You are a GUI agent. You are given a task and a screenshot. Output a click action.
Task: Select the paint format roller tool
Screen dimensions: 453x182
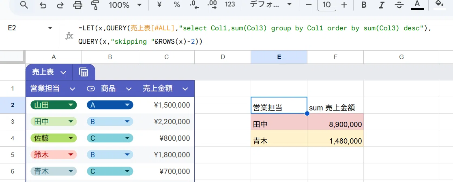coord(95,5)
